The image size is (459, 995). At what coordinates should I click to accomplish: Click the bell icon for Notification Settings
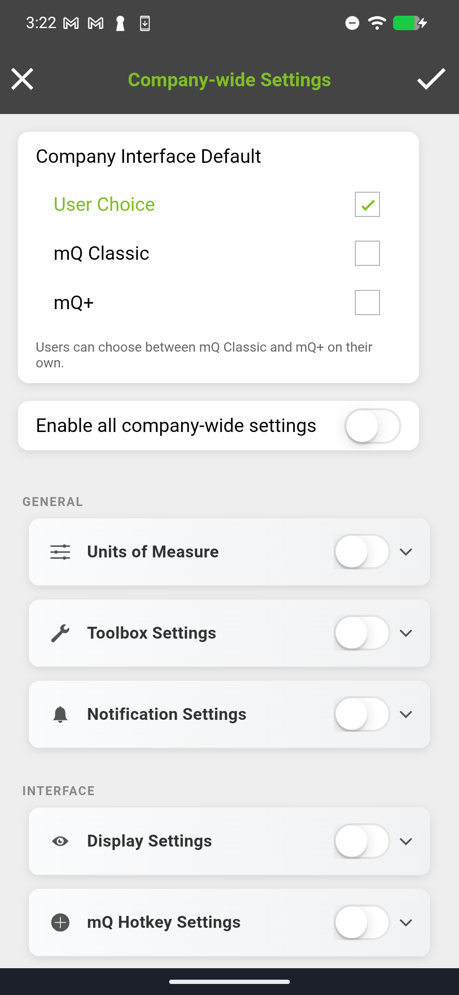[59, 714]
